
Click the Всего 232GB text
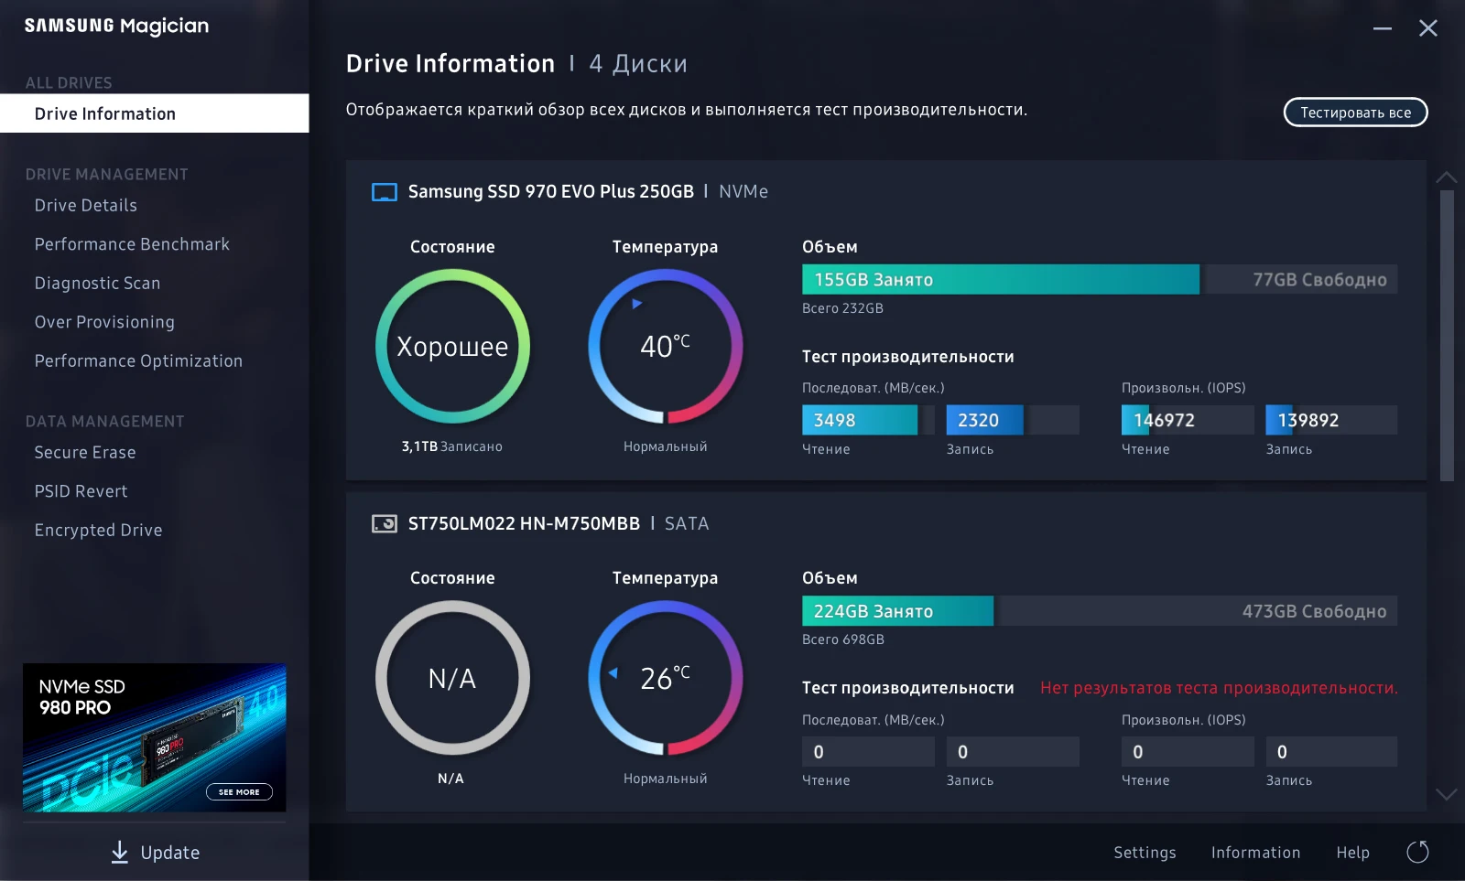842,308
